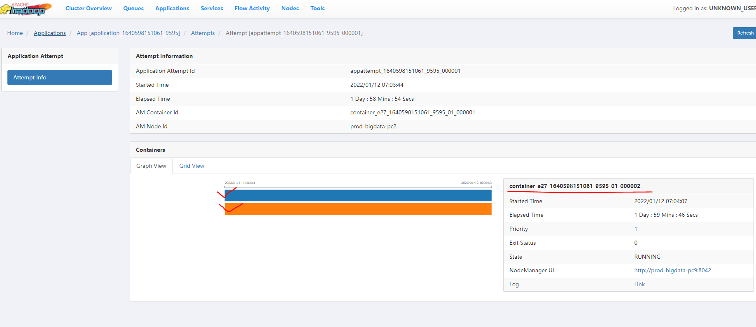Click the AM Node Id value prod-bigdata-pc2
Image resolution: width=756 pixels, height=327 pixels.
(373, 126)
